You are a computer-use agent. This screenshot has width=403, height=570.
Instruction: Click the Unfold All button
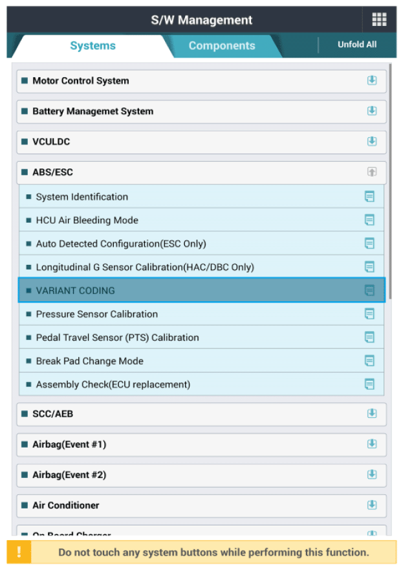(x=357, y=44)
